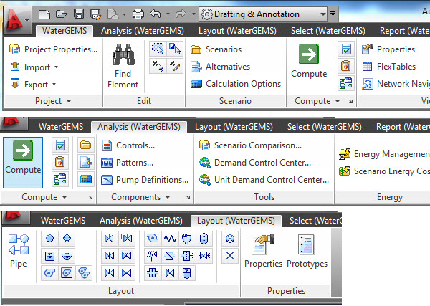Screen dimensions: 430x306
Task: Switch to Layout (WaterGEMS) tab above the Scenario panel
Action: [237, 31]
